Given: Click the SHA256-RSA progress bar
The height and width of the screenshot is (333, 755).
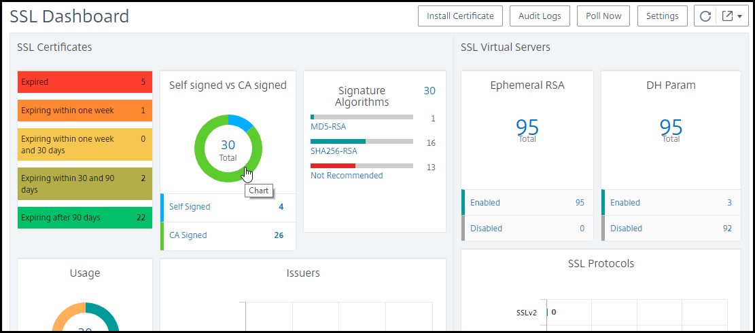Looking at the screenshot, I should [362, 141].
